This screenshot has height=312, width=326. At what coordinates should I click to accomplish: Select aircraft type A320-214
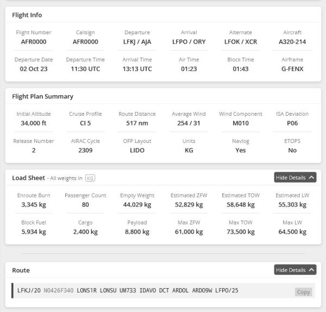[292, 42]
